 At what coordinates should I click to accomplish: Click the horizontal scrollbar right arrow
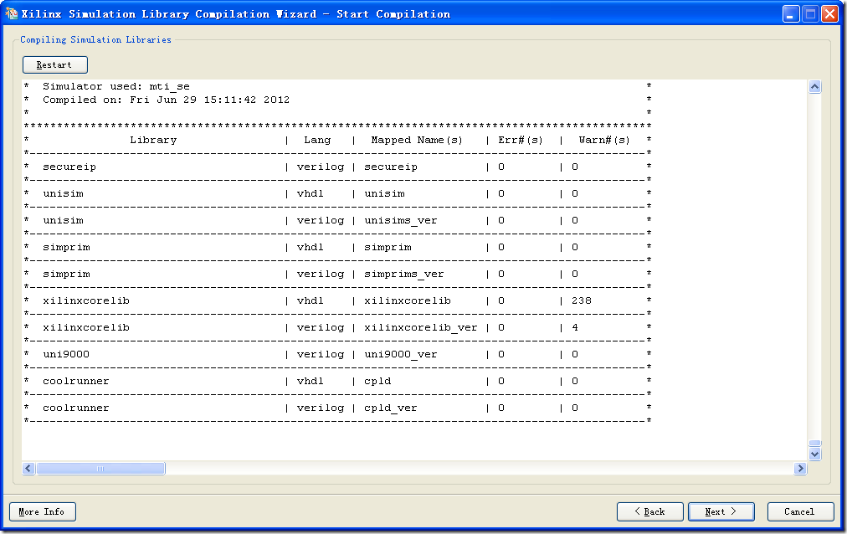coord(800,469)
